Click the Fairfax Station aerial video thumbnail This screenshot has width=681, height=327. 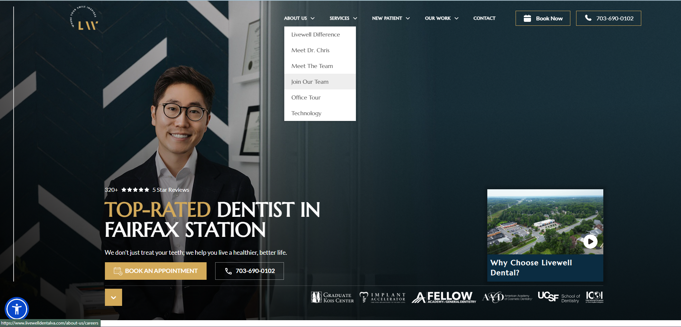point(545,222)
